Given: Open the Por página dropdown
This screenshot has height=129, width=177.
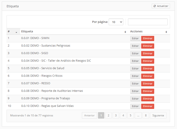Looking at the screenshot, I should click(116, 22).
